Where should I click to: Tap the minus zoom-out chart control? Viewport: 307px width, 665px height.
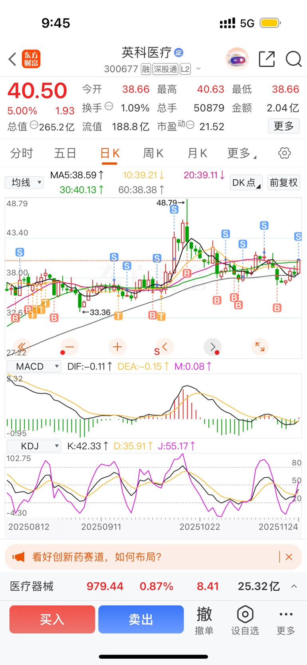tap(69, 347)
